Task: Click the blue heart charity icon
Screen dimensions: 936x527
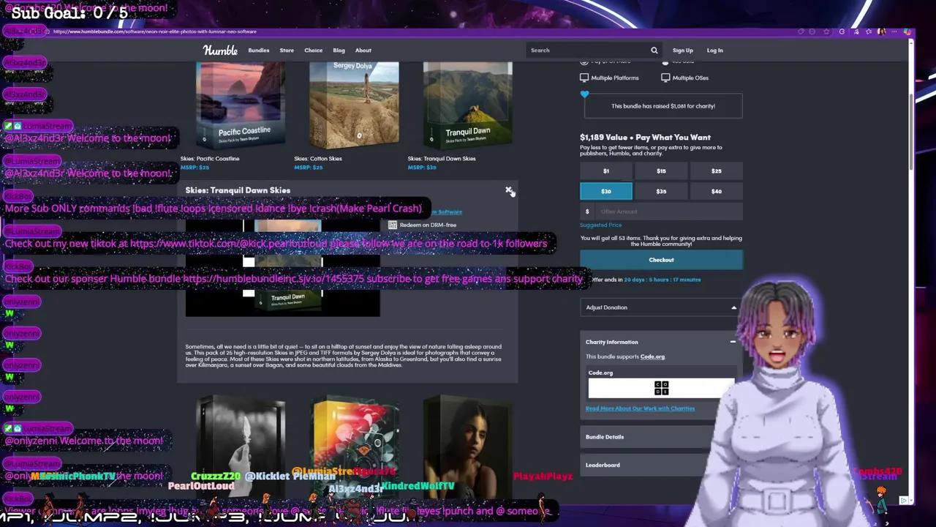Action: point(584,94)
